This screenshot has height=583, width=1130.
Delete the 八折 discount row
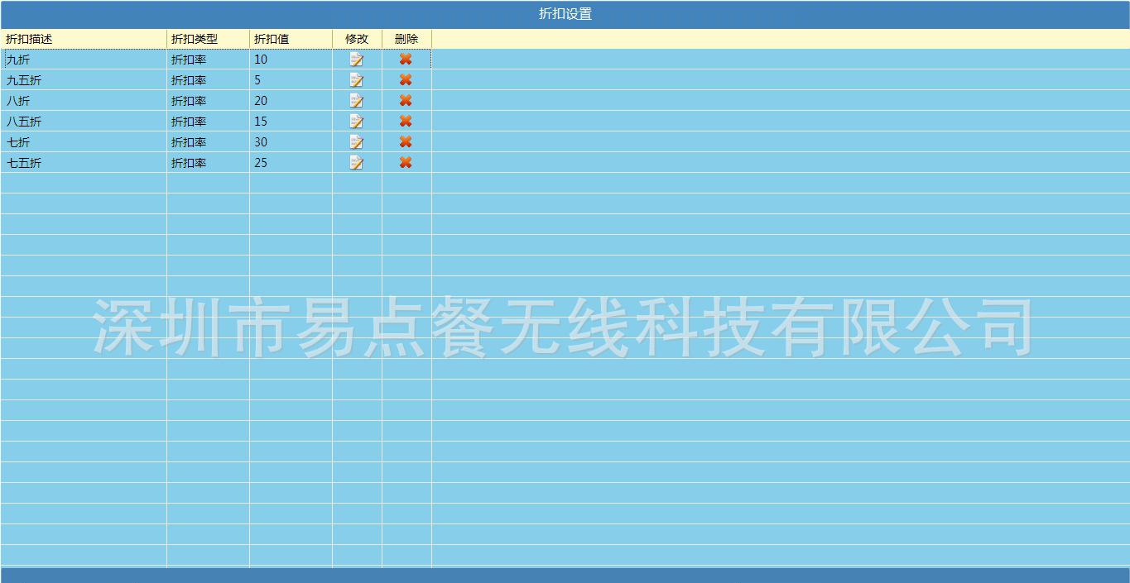pos(406,100)
